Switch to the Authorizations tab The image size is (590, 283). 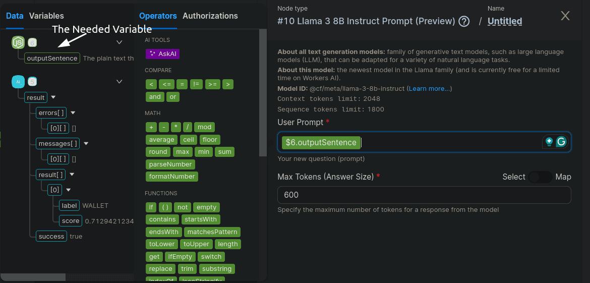click(x=210, y=16)
